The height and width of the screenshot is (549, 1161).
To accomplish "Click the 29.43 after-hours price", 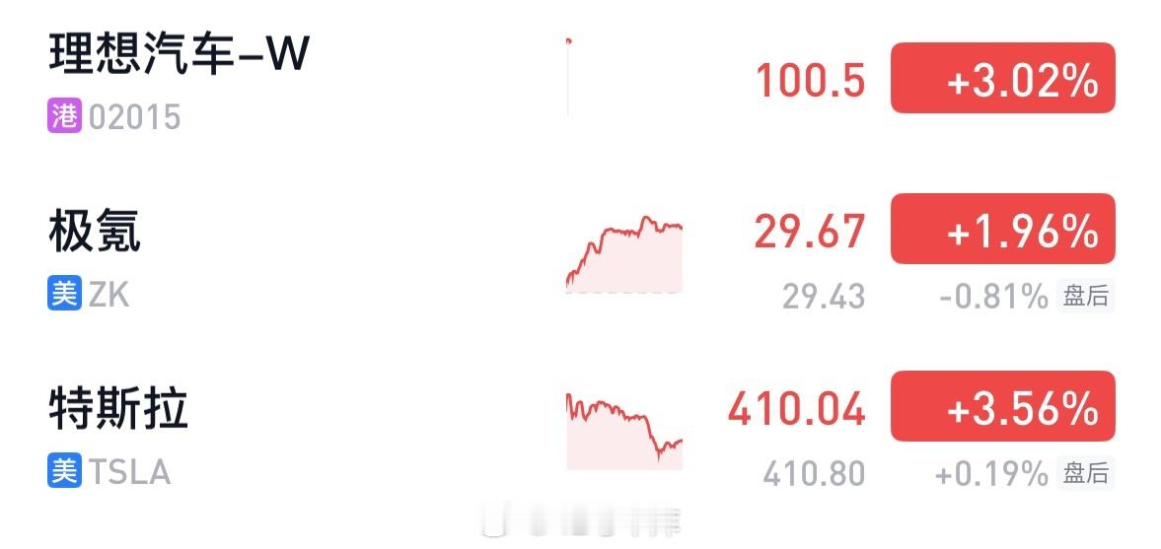I will 824,297.
